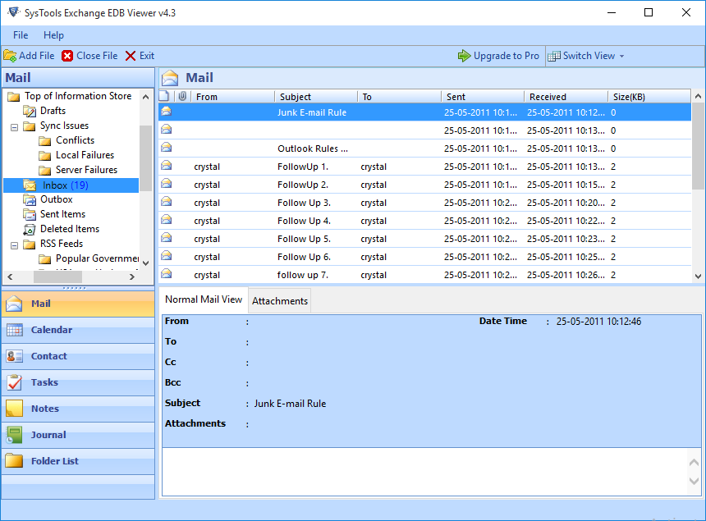Click the Inbox folder icon
706x521 pixels.
[x=30, y=185]
